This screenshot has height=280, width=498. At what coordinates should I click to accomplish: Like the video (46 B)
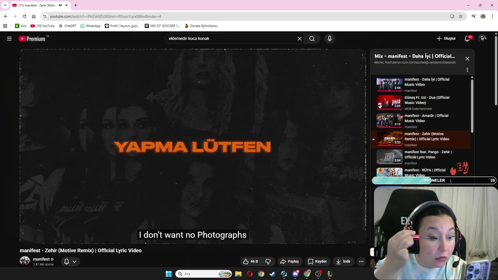(251, 261)
